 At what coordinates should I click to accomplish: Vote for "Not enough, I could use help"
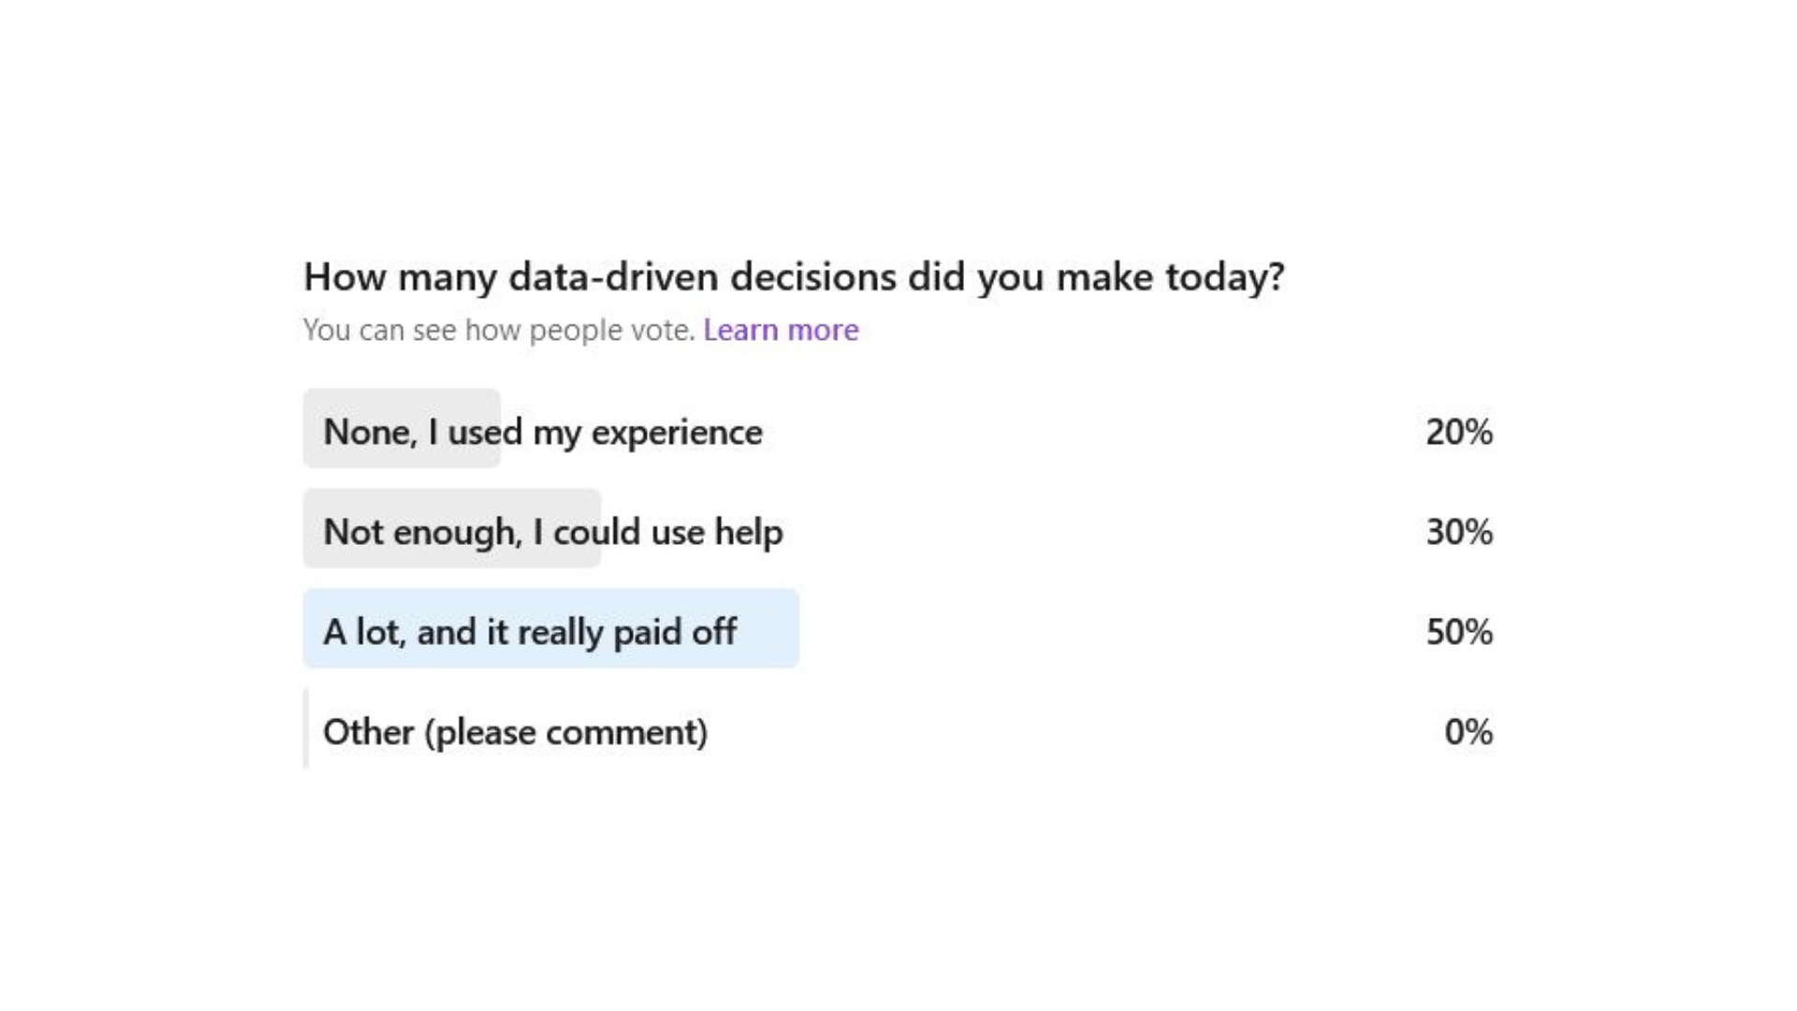[x=554, y=532]
